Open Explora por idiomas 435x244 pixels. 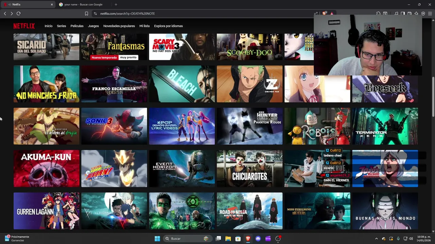[x=168, y=26]
